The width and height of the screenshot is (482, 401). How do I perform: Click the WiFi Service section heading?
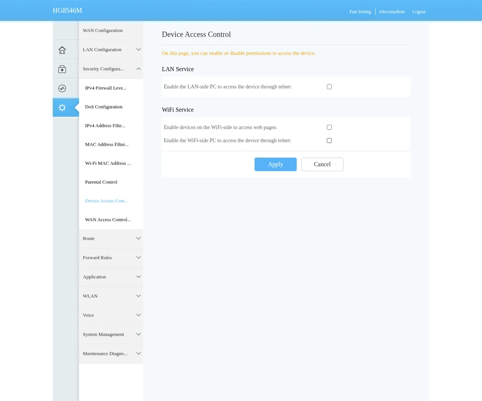coord(177,109)
